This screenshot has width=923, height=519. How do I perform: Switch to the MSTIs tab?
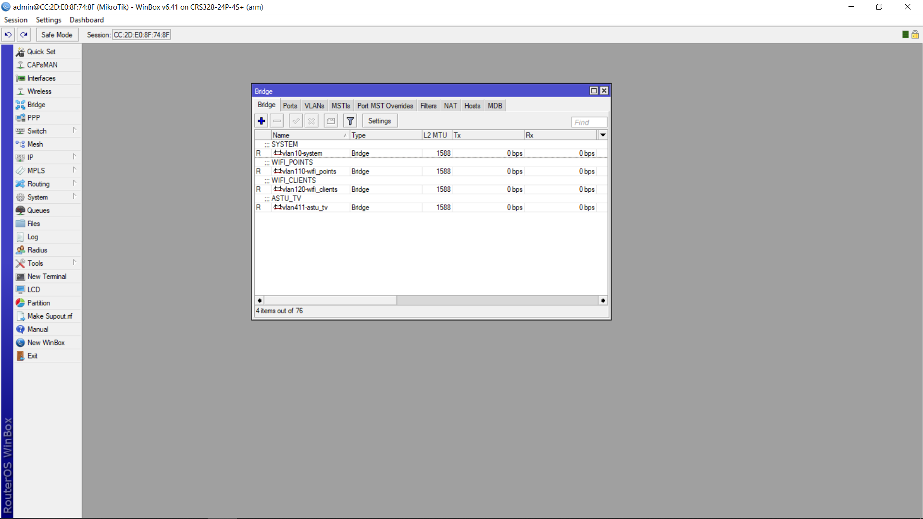pos(341,106)
